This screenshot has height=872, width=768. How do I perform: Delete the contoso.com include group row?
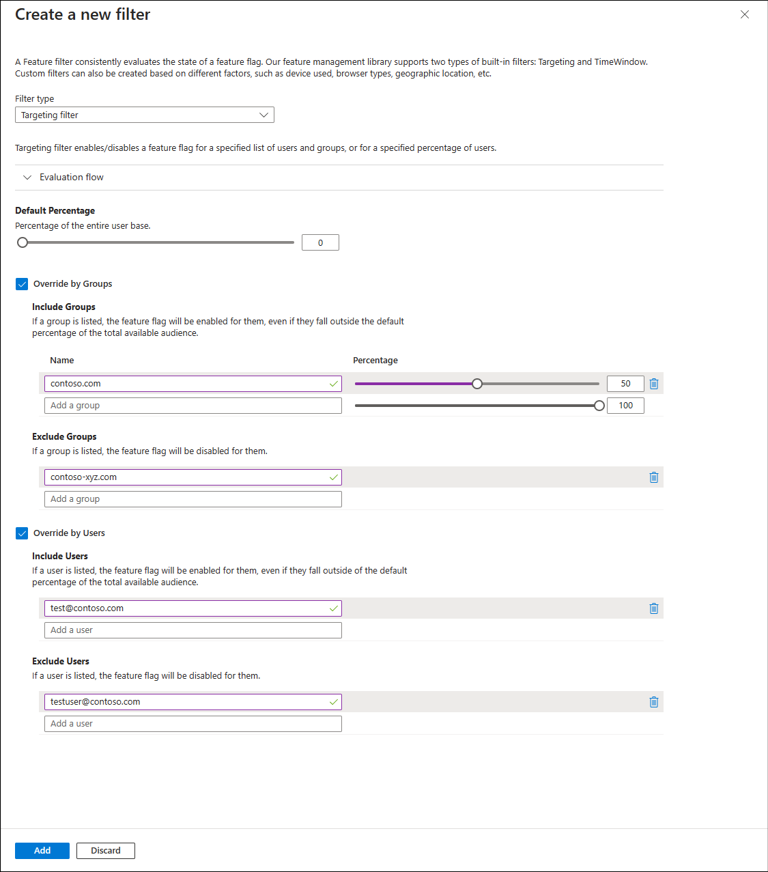click(654, 384)
